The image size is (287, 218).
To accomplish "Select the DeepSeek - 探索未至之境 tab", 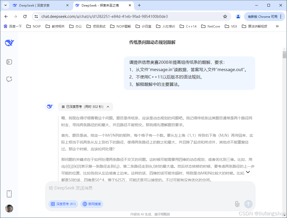I will tap(100, 6).
